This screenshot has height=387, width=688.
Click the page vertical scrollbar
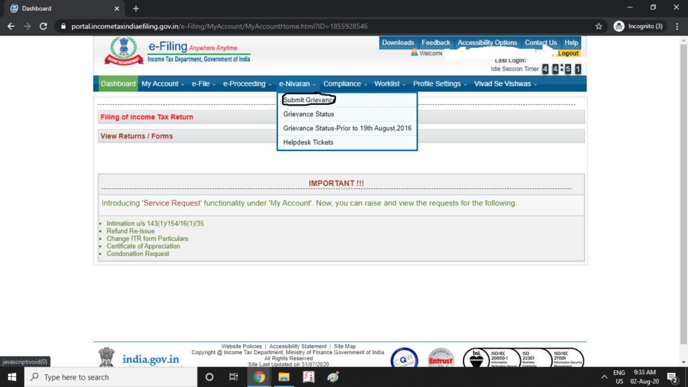[x=683, y=193]
